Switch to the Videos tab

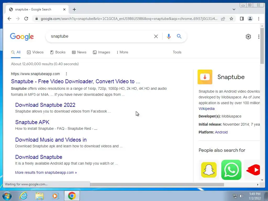click(x=35, y=52)
